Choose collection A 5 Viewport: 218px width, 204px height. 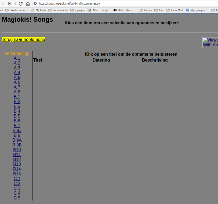[x=17, y=78]
